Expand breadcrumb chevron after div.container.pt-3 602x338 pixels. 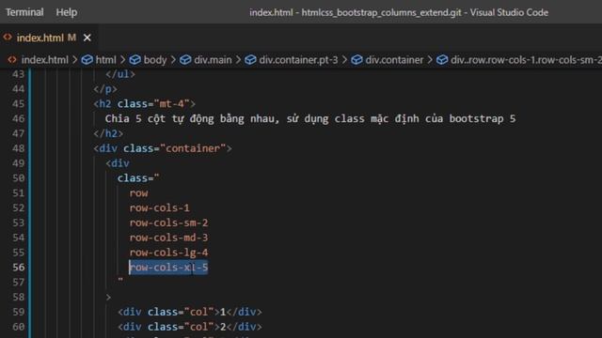point(344,60)
